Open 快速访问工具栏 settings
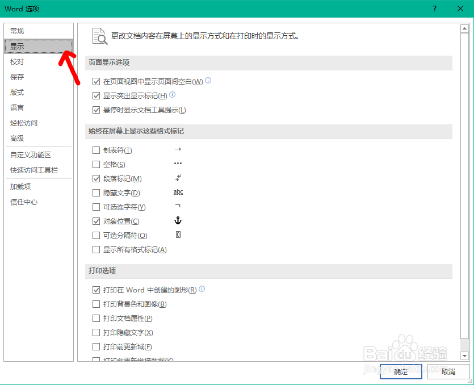 coord(39,170)
